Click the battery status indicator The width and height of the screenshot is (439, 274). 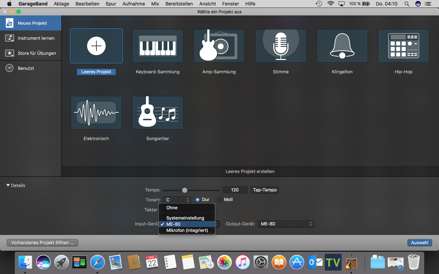(x=359, y=4)
